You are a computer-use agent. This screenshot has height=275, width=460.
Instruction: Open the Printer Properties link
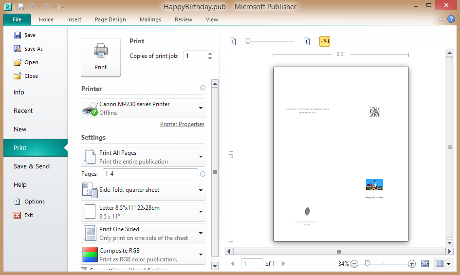(182, 124)
